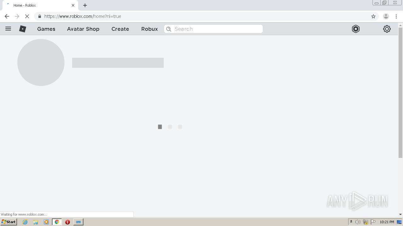Viewport: 403px width, 226px height.
Task: Open the Robux page link
Action: tap(150, 29)
